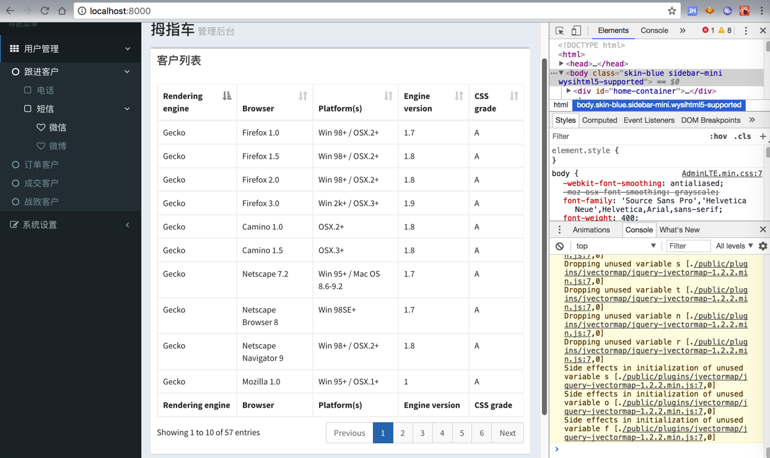Click the Previous pagination button
The height and width of the screenshot is (458, 770).
[x=349, y=433]
